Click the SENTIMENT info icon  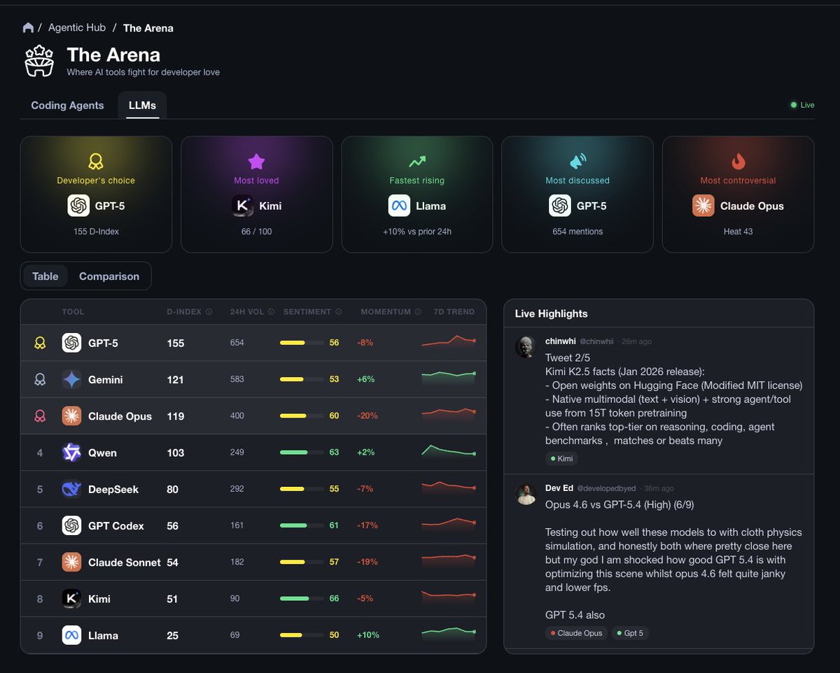[x=339, y=312]
